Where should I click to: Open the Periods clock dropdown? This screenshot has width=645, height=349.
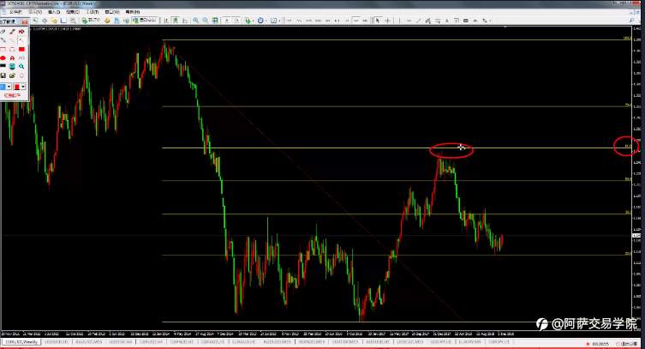(x=261, y=21)
